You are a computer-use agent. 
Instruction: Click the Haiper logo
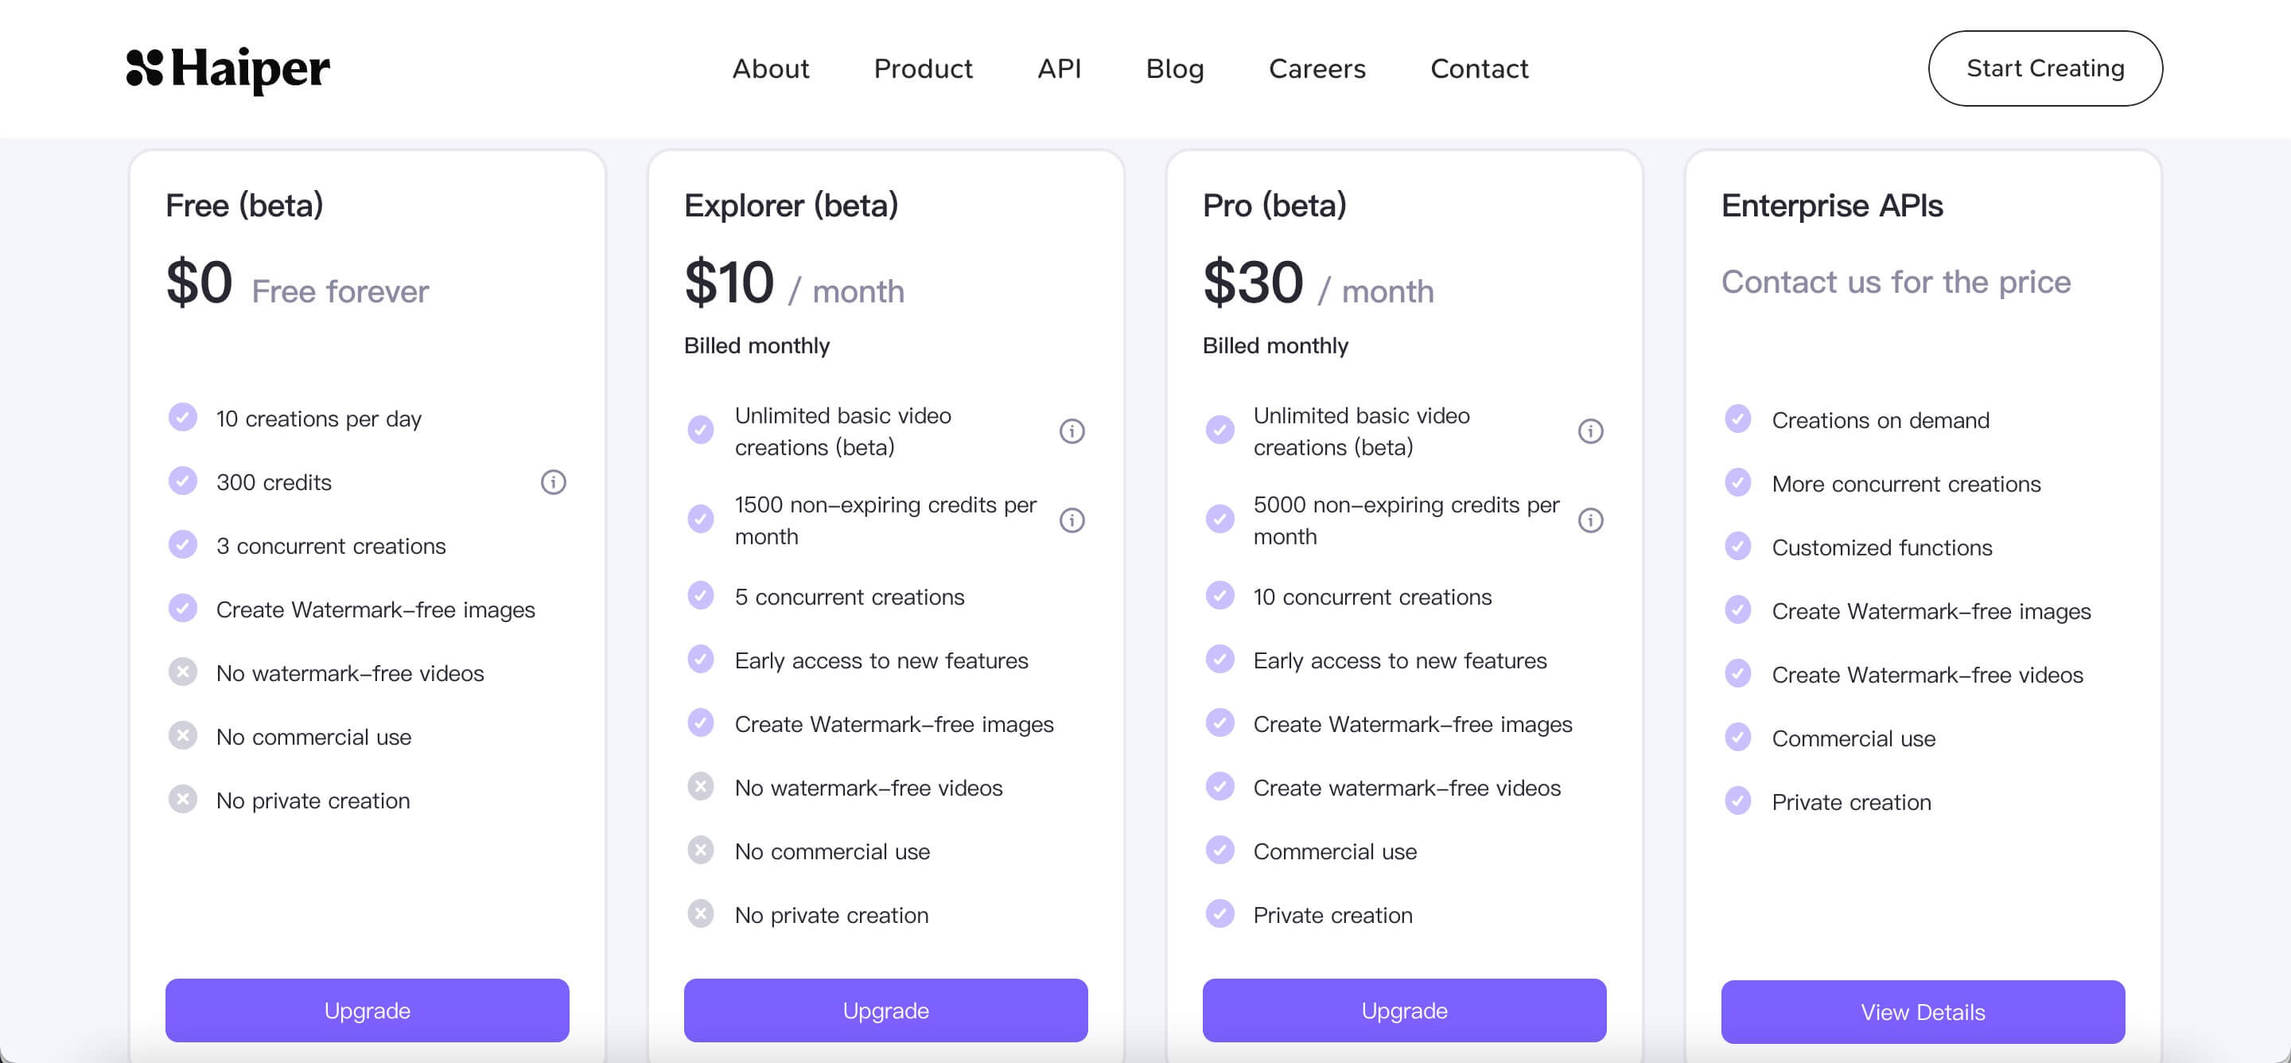click(x=228, y=68)
